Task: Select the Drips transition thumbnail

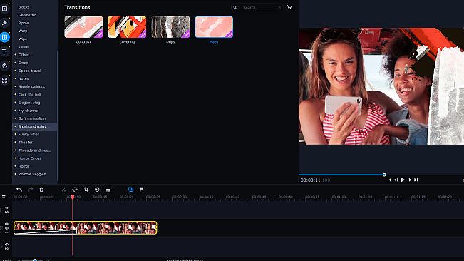Action: click(170, 27)
